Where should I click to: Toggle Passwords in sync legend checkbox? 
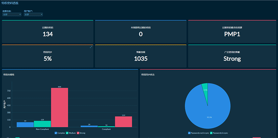211,133
